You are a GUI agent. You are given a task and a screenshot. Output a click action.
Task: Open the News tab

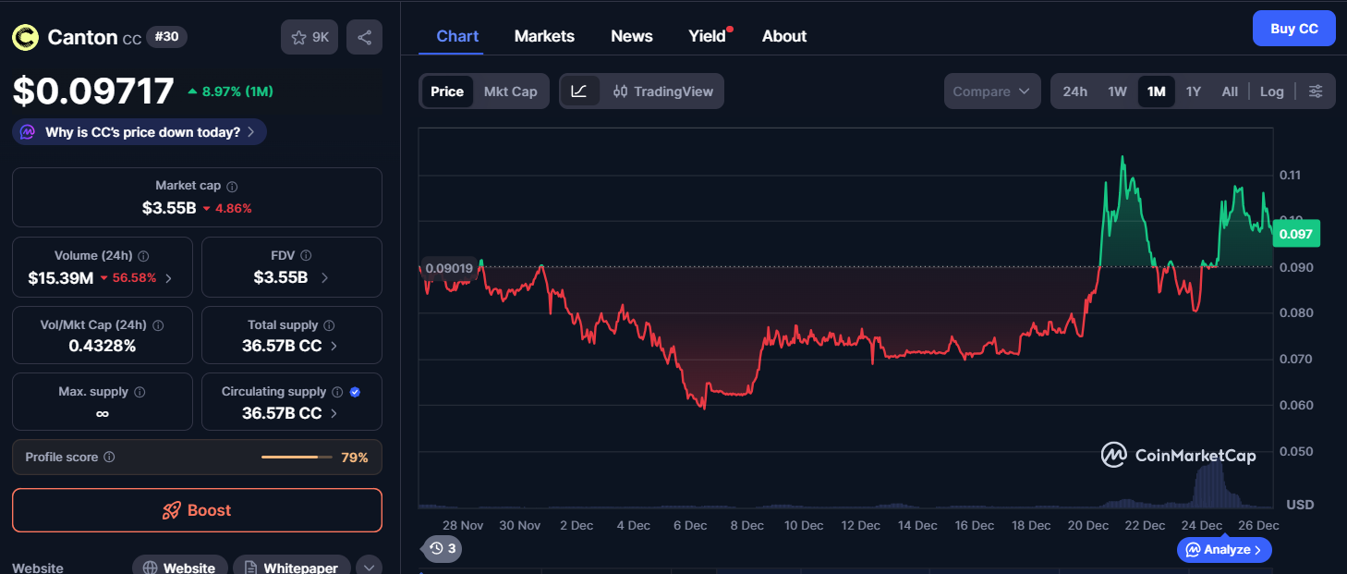tap(631, 36)
